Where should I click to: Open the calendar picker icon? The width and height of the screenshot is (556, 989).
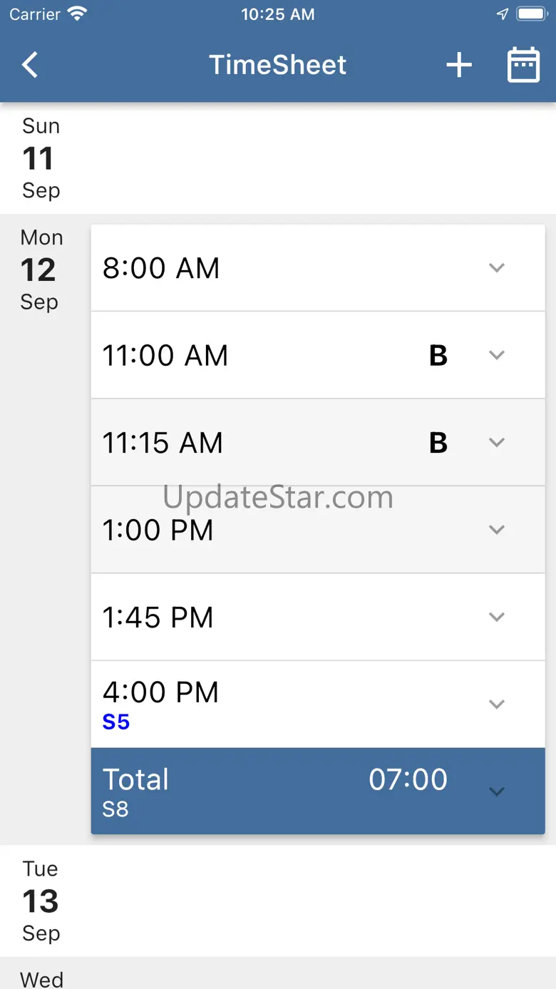point(523,66)
